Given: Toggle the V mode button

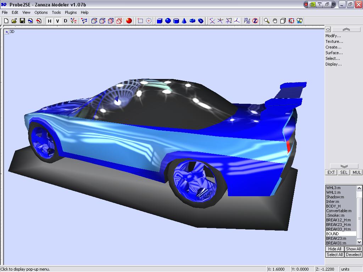Looking at the screenshot, I should click(x=57, y=21).
